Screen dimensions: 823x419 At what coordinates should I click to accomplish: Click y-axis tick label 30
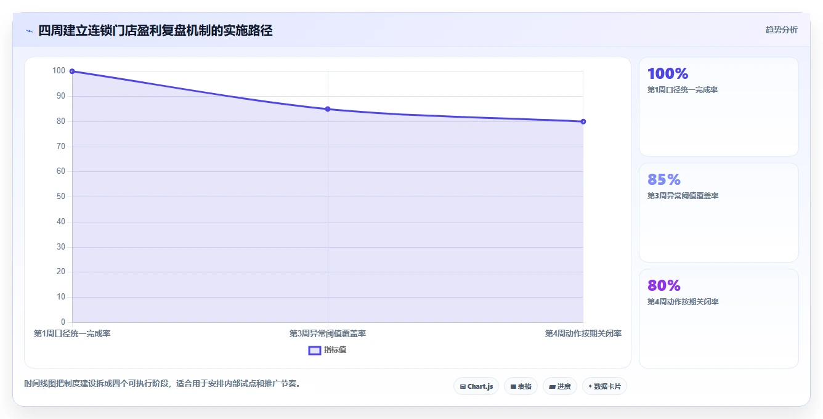coord(60,247)
